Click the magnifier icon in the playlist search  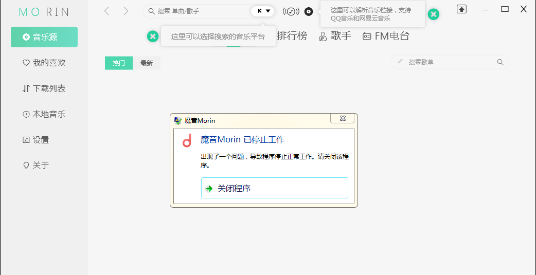(500, 62)
